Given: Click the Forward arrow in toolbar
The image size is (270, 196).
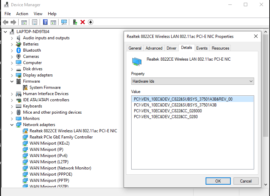Looking at the screenshot, I should tap(13, 22).
